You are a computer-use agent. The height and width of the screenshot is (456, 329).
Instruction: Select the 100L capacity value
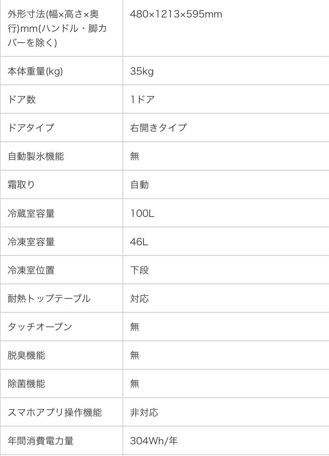(x=142, y=213)
